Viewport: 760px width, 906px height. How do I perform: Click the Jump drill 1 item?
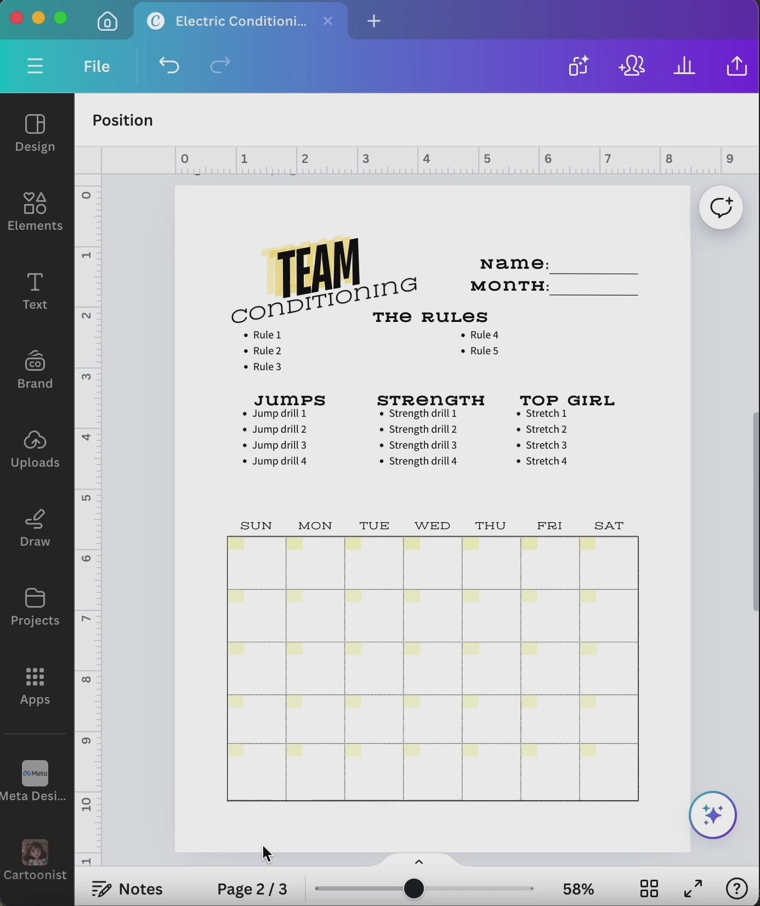coord(279,413)
